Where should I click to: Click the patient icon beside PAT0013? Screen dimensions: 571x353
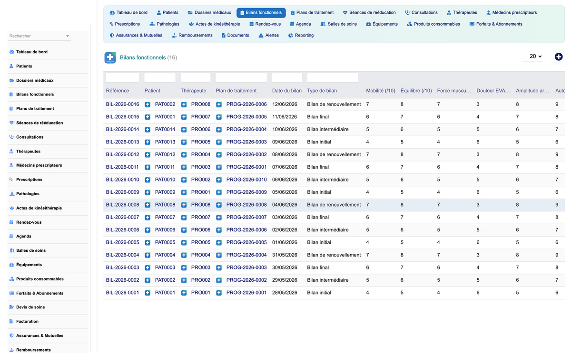coord(148,142)
